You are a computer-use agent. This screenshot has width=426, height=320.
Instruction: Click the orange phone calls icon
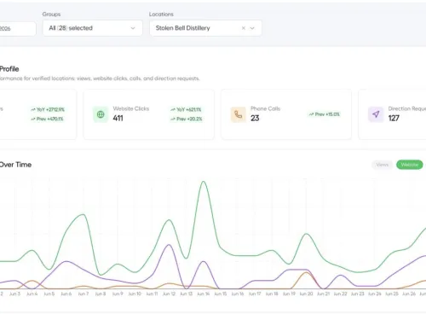[239, 114]
